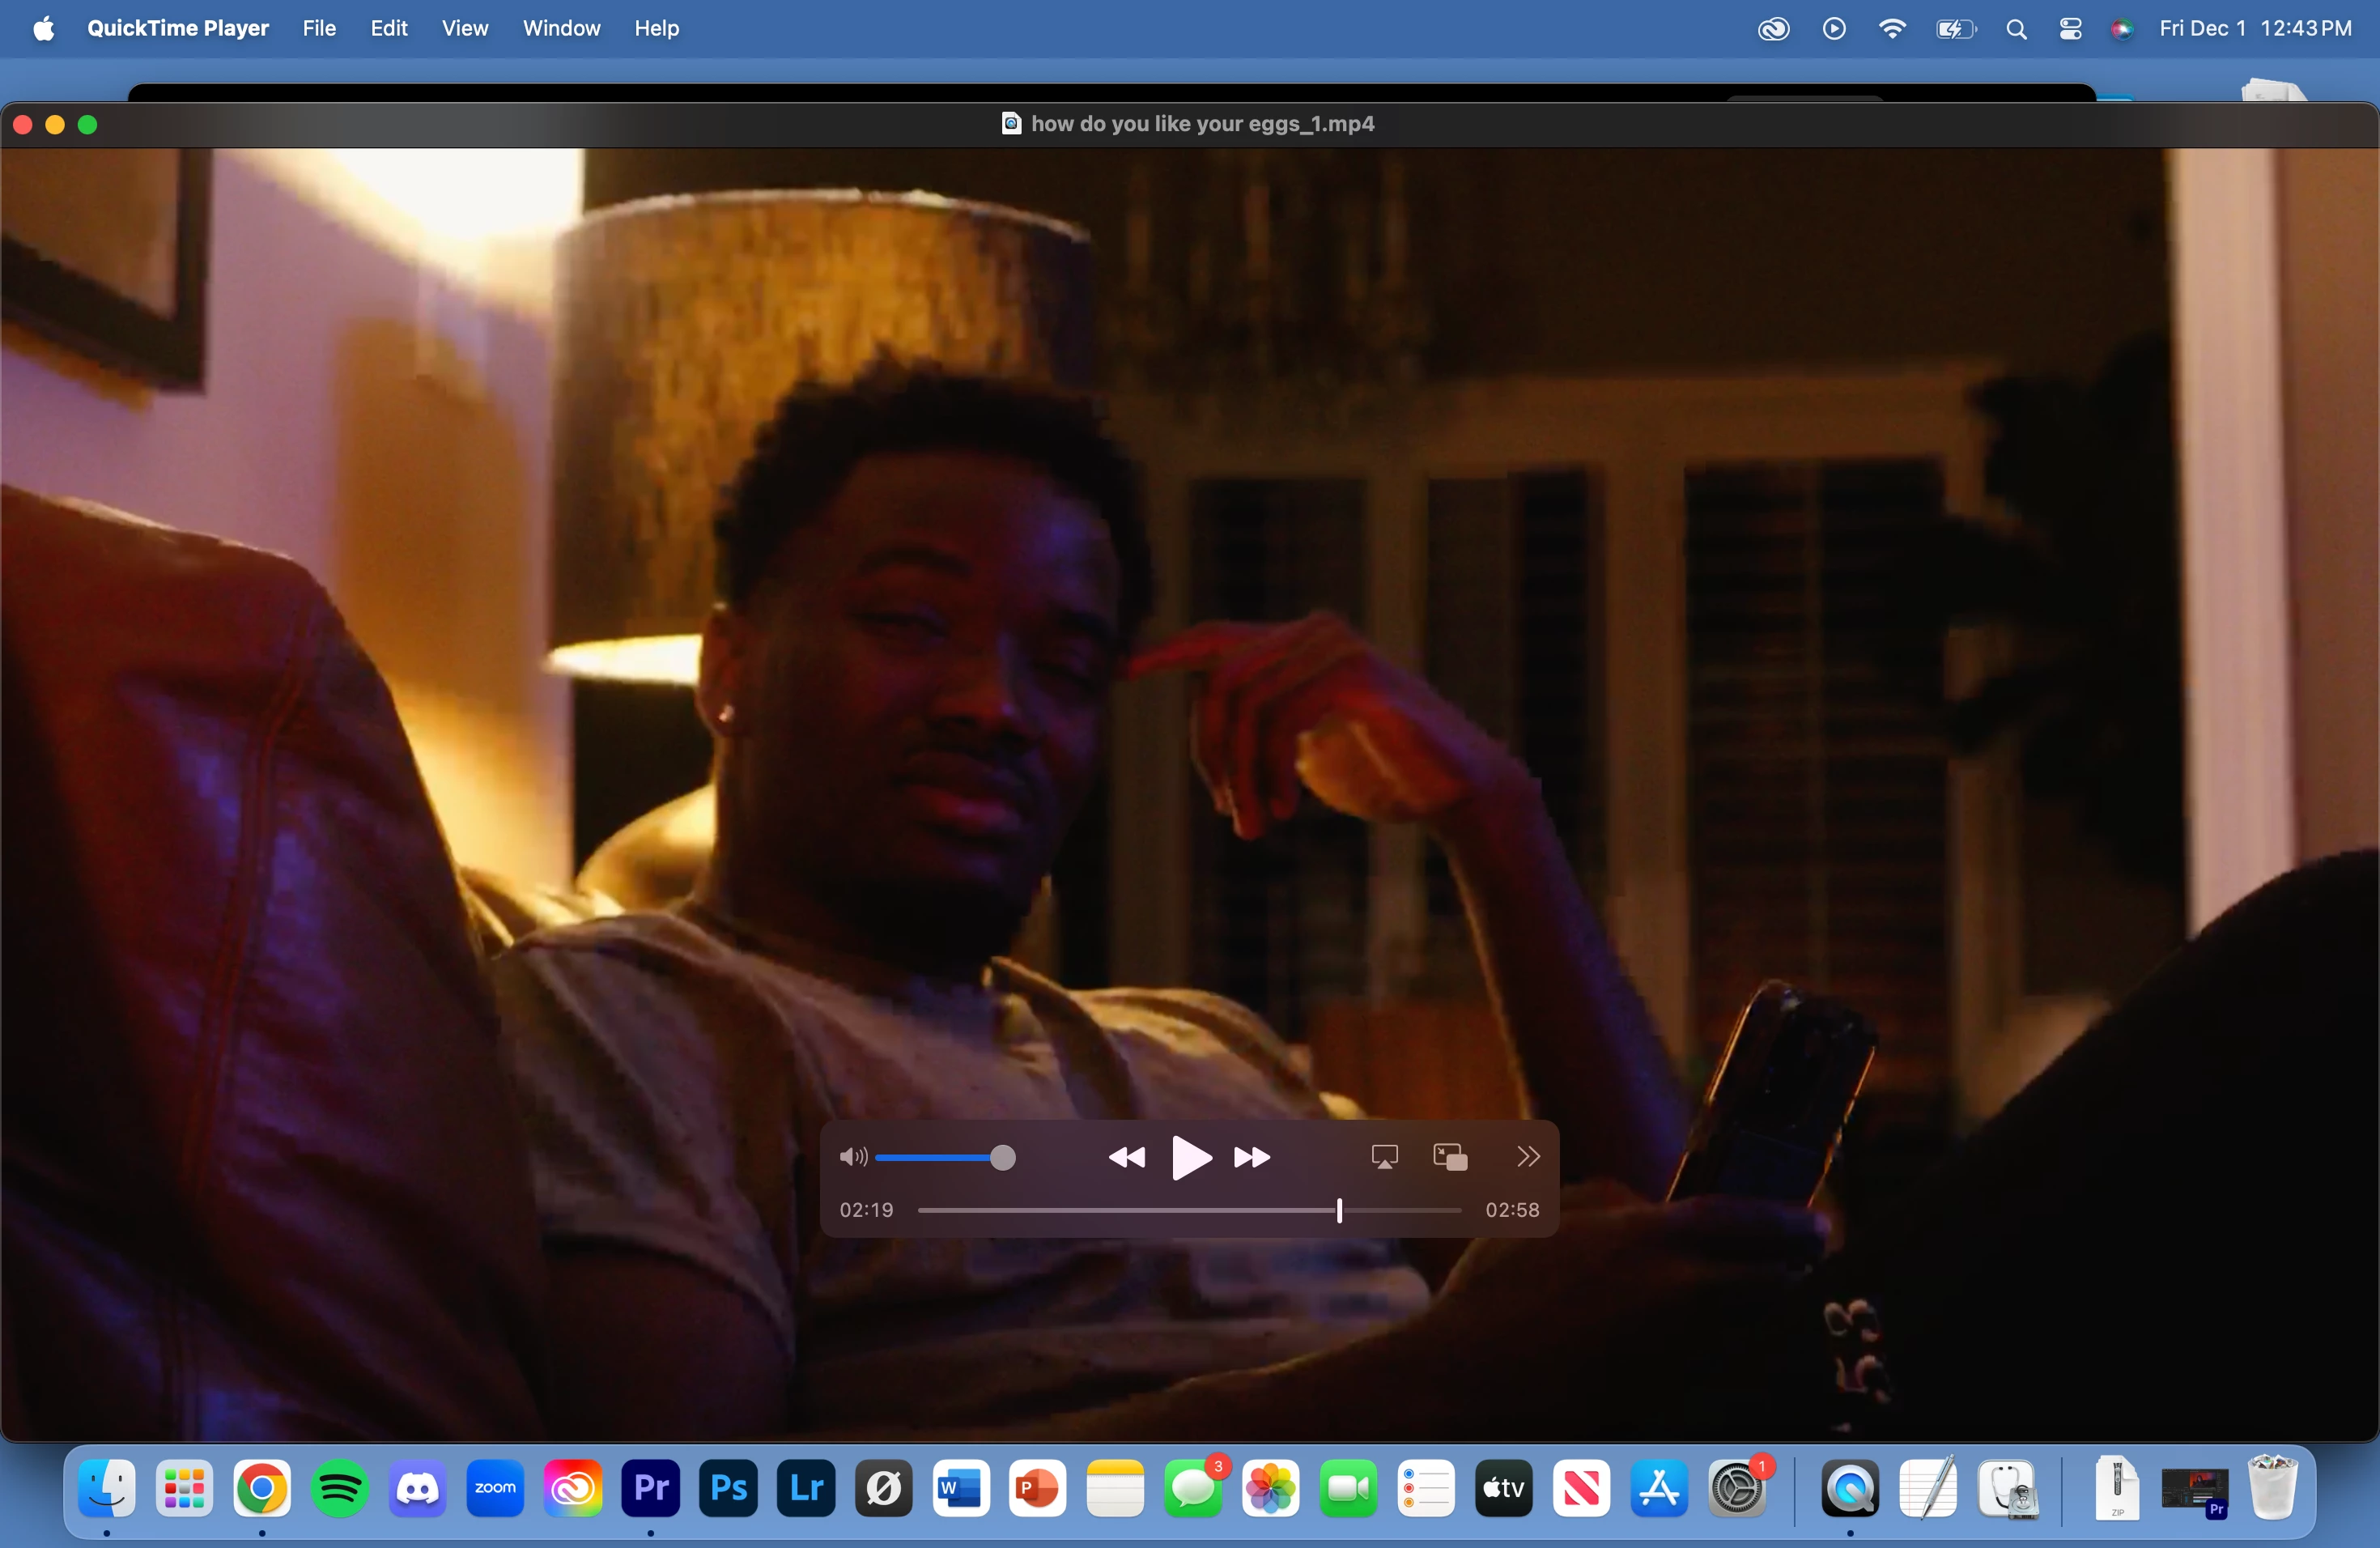Open Adobe Premiere Pro from dock
Screen dimensions: 2380x1548
(x=651, y=1488)
